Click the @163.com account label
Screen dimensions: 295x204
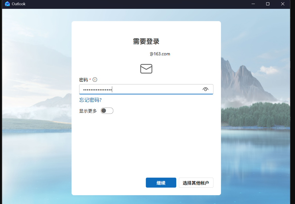160,54
